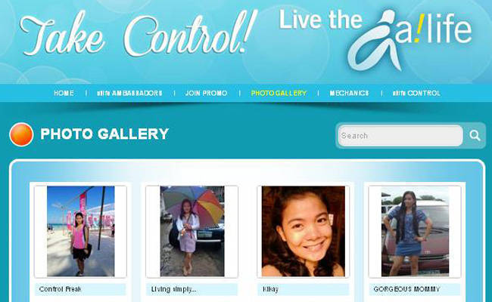Click the Kikay caption
492x302 pixels.
click(270, 289)
